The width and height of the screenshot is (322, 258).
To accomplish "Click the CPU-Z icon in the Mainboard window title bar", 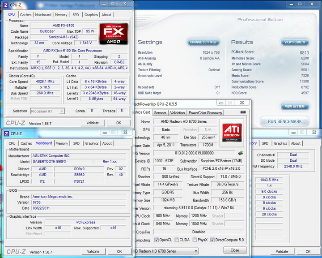I will (x=7, y=134).
